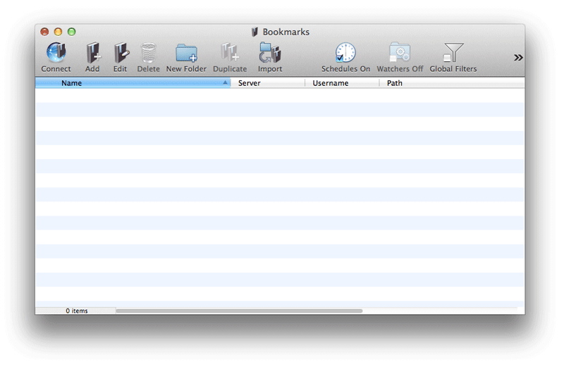
Task: Sort by Server column header
Action: [250, 83]
